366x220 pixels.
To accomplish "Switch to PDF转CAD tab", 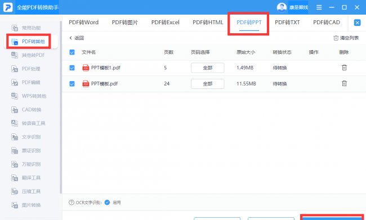I will pos(327,23).
